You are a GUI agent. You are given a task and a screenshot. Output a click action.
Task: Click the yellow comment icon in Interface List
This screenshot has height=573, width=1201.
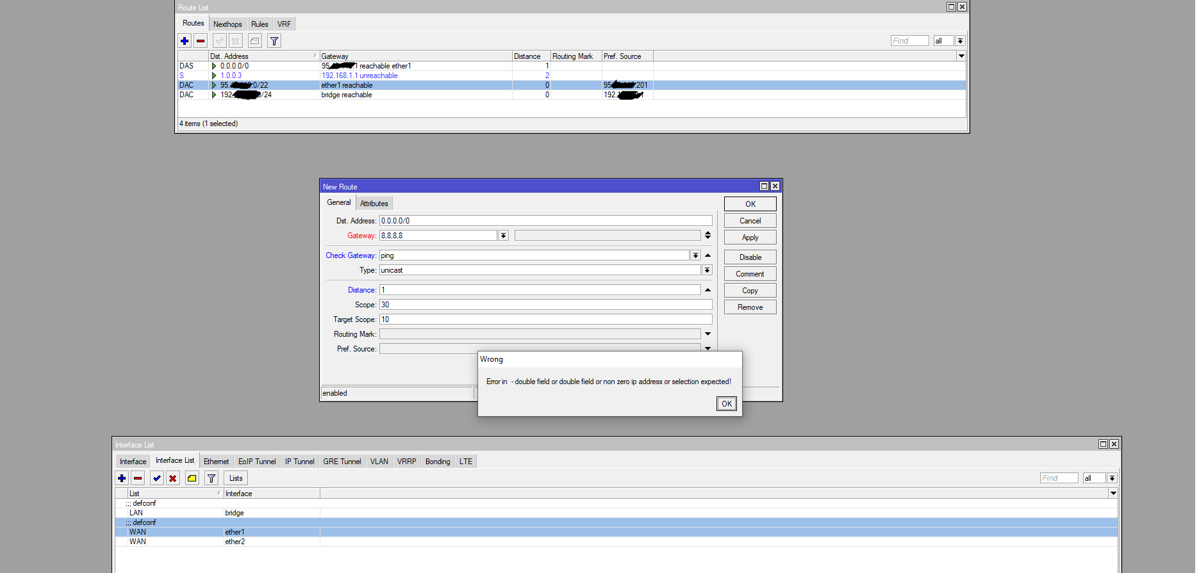(x=192, y=478)
